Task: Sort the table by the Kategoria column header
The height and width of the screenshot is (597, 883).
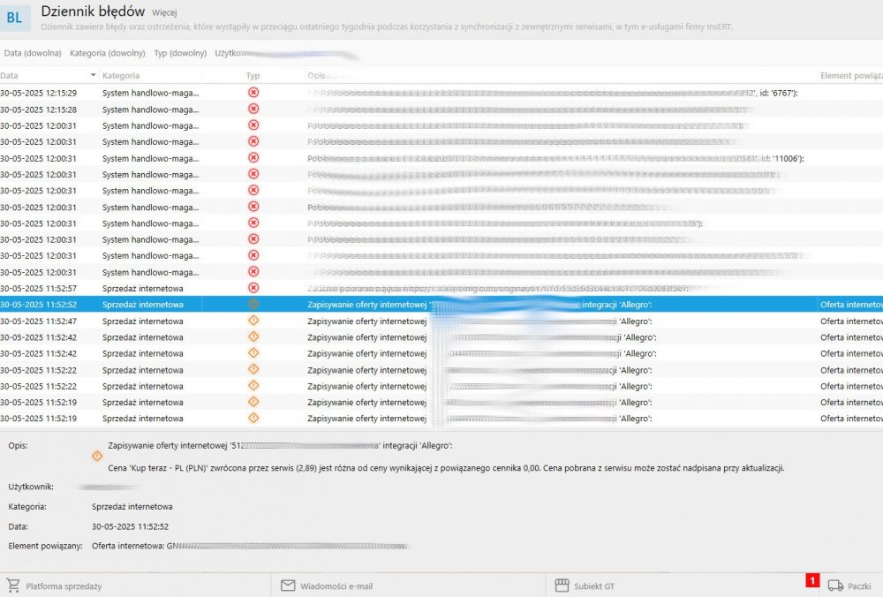Action: coord(121,76)
